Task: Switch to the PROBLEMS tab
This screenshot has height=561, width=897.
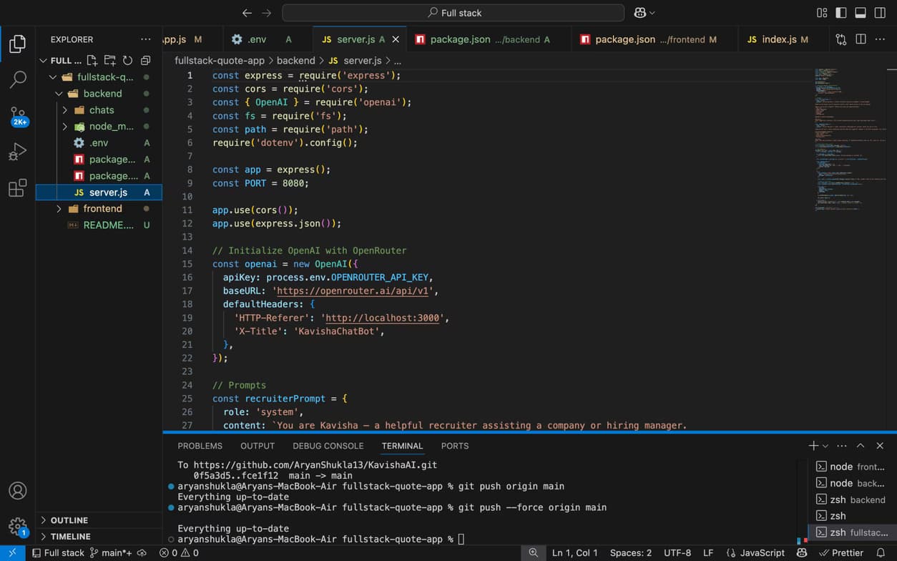Action: (200, 446)
